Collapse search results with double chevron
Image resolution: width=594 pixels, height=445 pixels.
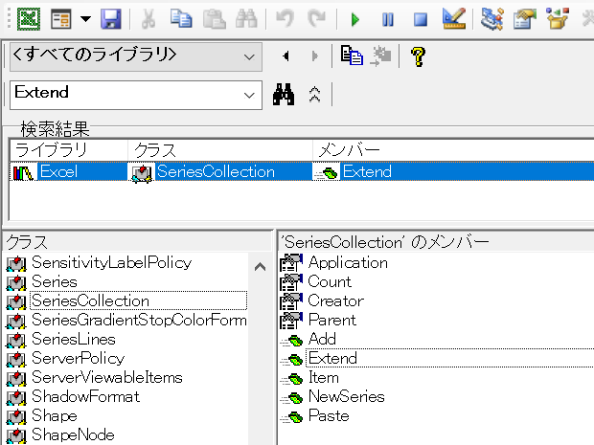314,95
